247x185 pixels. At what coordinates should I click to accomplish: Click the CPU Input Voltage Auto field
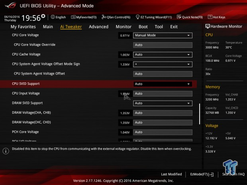point(163,93)
